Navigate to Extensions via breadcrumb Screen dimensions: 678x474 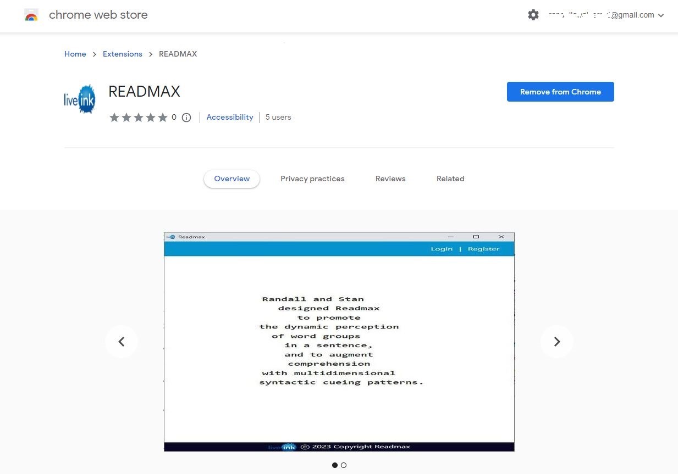122,54
